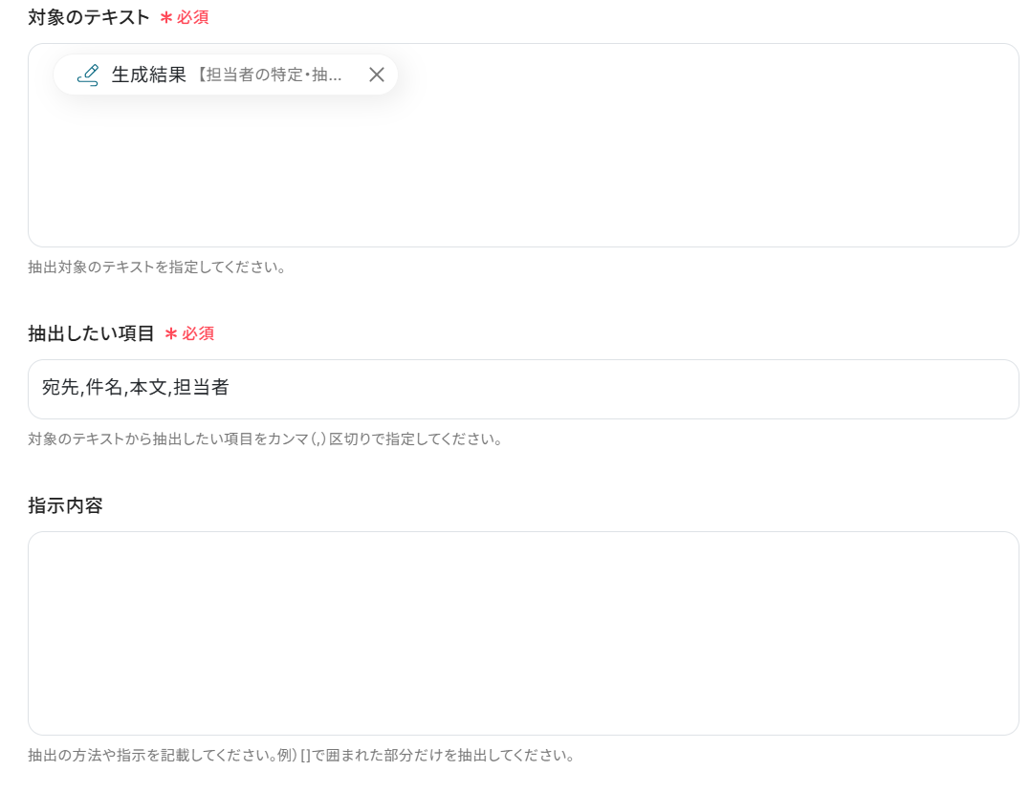Image resolution: width=1030 pixels, height=792 pixels.
Task: Click the hint 抽出対象のテキストを指定してください
Action: 156,268
